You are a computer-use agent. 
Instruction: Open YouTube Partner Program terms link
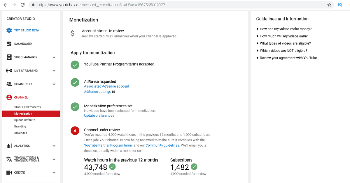(x=108, y=145)
